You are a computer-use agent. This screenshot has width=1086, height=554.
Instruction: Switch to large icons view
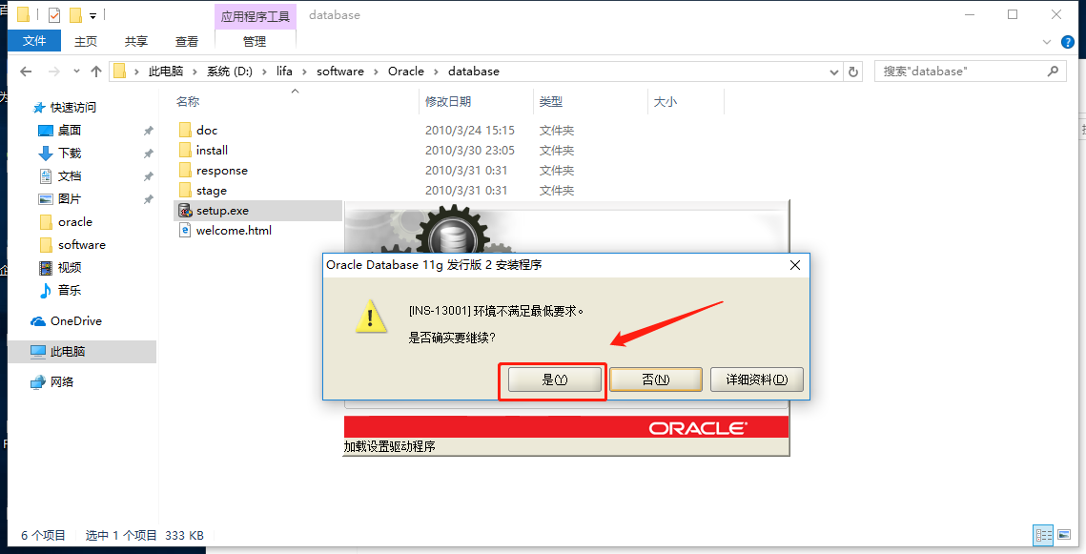pos(1063,535)
